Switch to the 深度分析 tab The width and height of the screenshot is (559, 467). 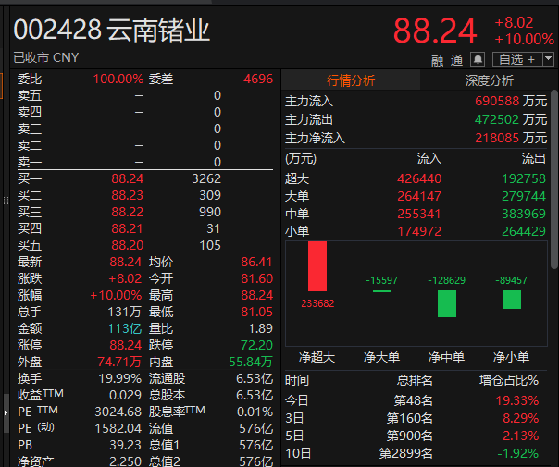coord(489,80)
